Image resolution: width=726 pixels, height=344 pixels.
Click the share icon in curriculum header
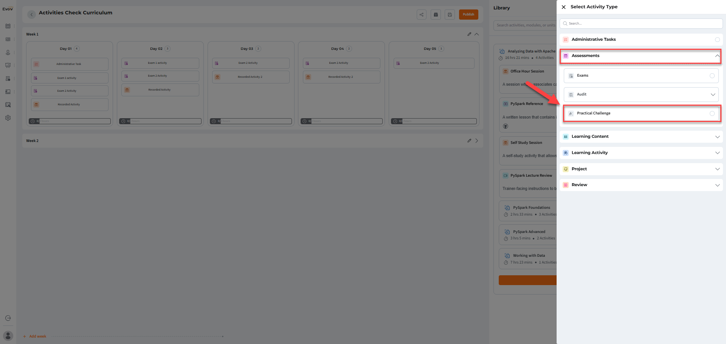(422, 14)
